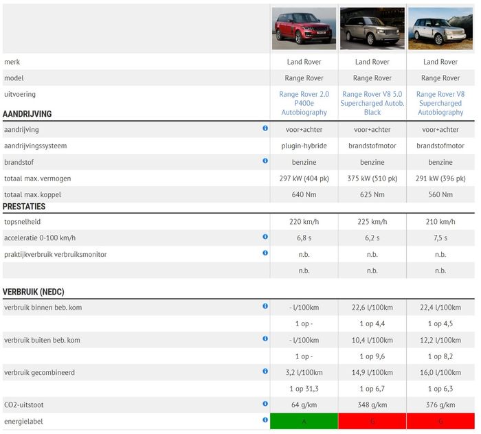Image resolution: width=481 pixels, height=434 pixels.
Task: Click the 348 g/km emission value
Action: tap(372, 405)
